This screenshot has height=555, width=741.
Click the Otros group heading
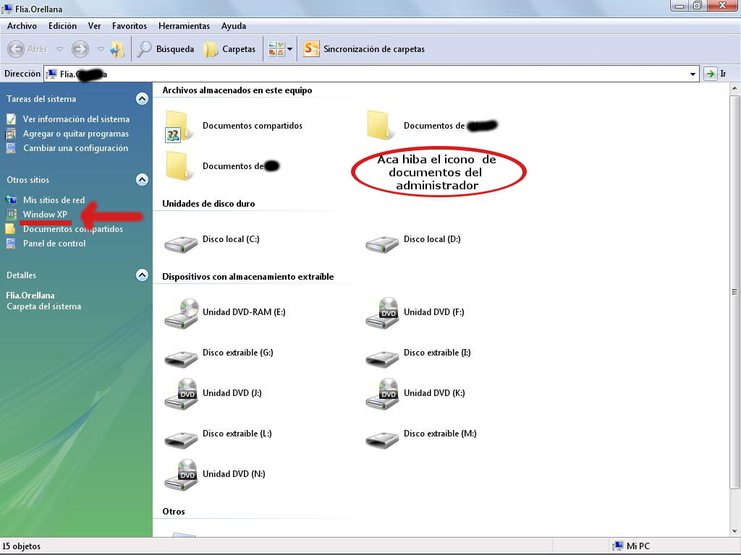pyautogui.click(x=174, y=512)
